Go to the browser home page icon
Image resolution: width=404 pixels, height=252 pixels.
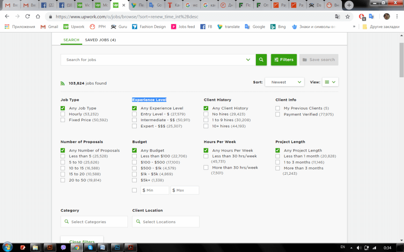pos(38,17)
